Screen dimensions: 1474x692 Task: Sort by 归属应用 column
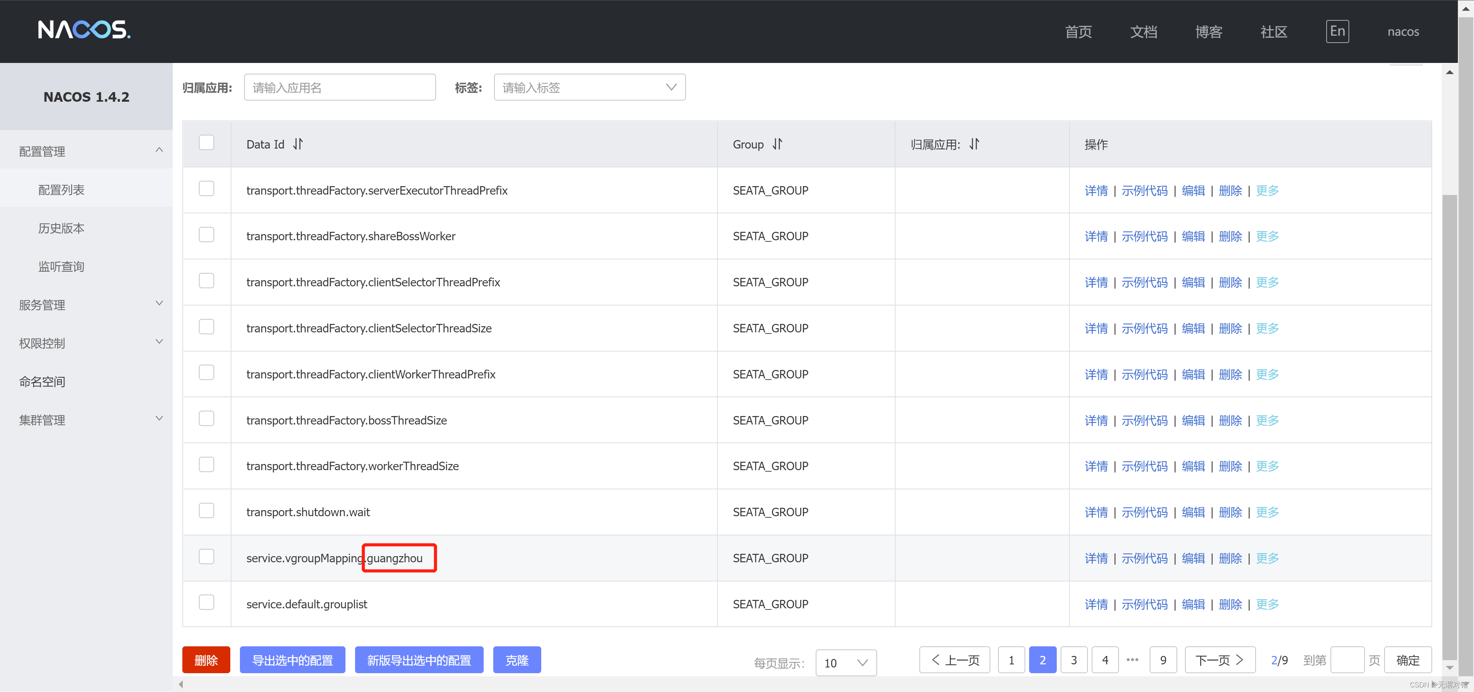tap(975, 144)
